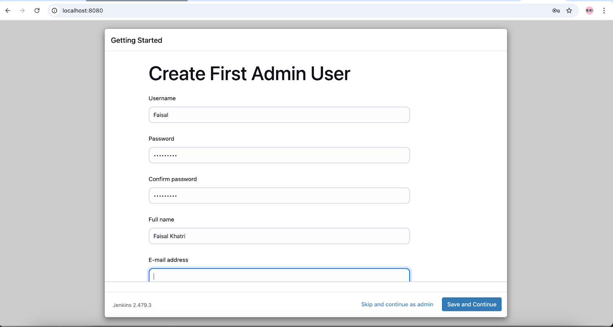Select the Confirm password field
Screen dimensions: 613x327
click(x=279, y=196)
